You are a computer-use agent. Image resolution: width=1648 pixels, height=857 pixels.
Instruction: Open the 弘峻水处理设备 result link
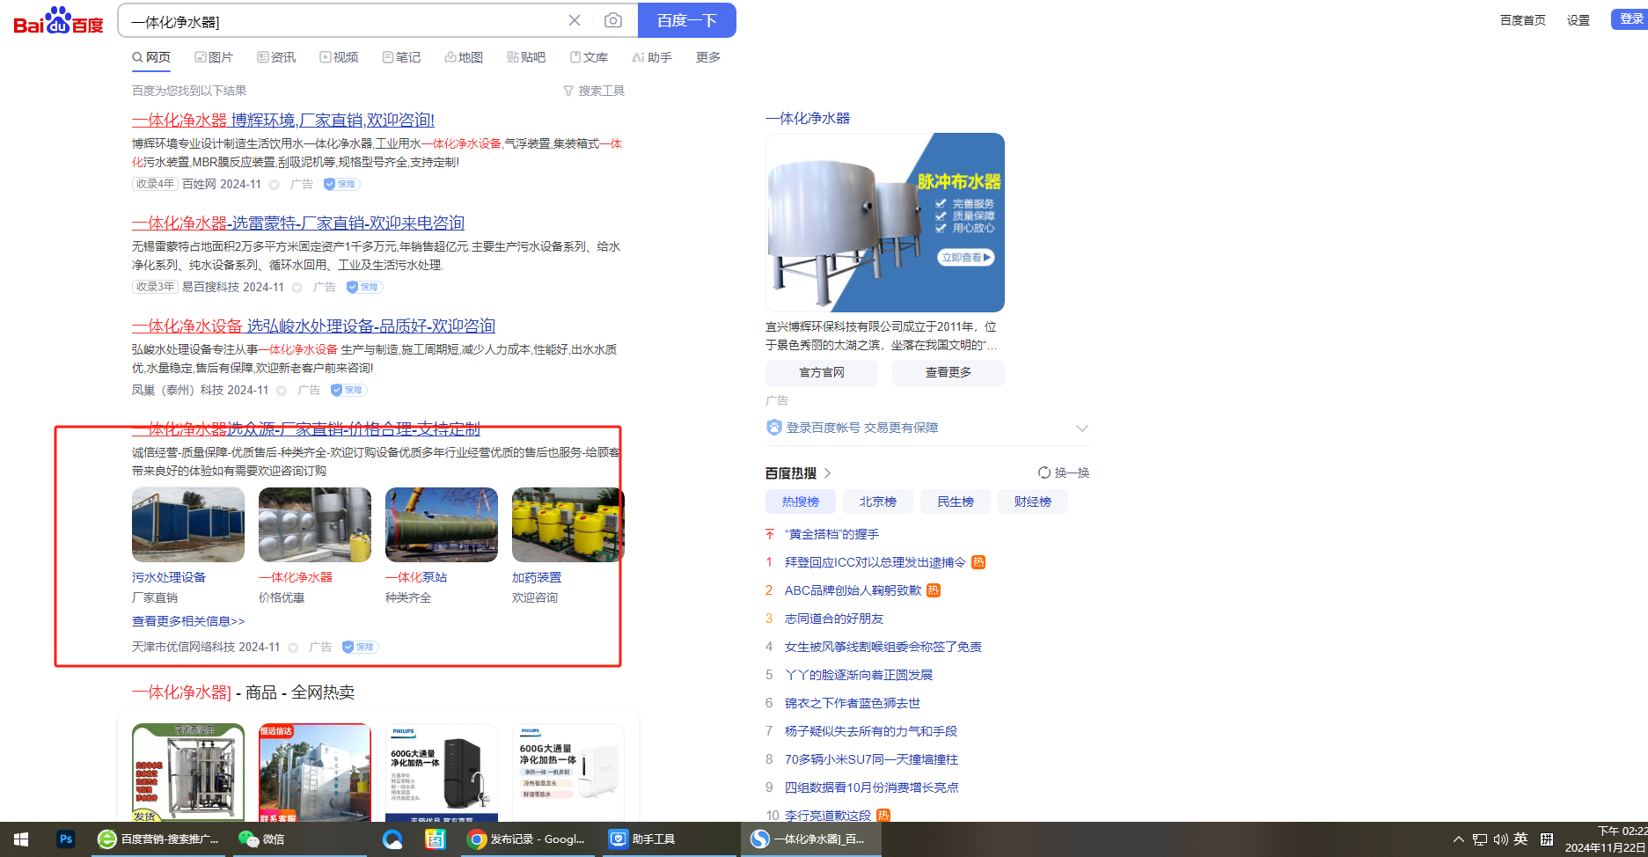pyautogui.click(x=313, y=326)
